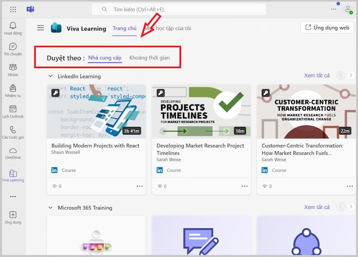Open Building Modern Projects with React title
The height and width of the screenshot is (257, 358).
coord(95,146)
